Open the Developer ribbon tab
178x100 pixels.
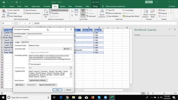79,6
